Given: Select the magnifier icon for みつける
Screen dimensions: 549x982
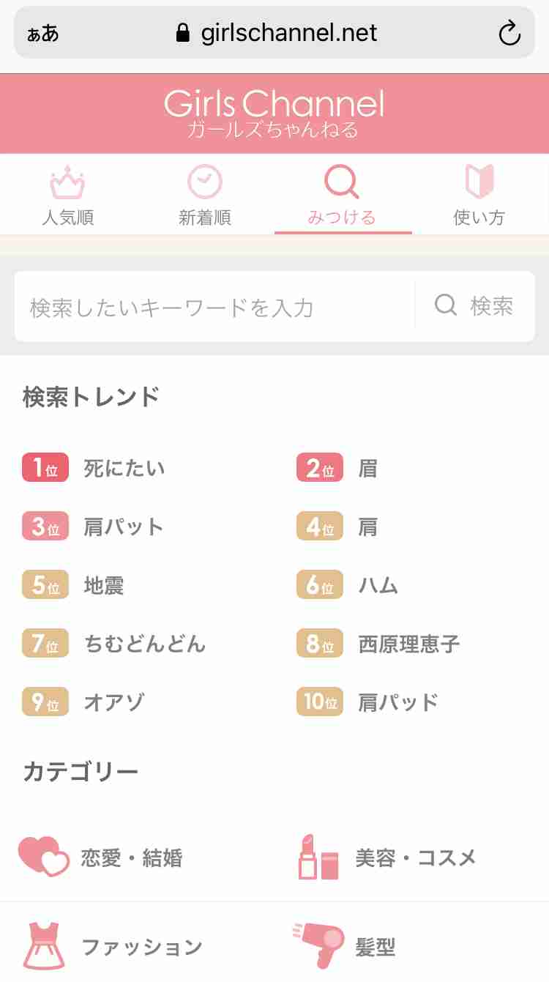Looking at the screenshot, I should tap(342, 182).
